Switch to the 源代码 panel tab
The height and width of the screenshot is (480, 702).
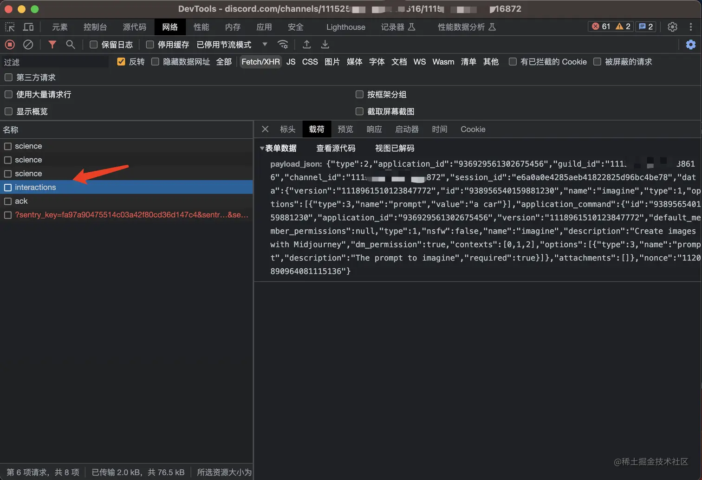pos(135,27)
